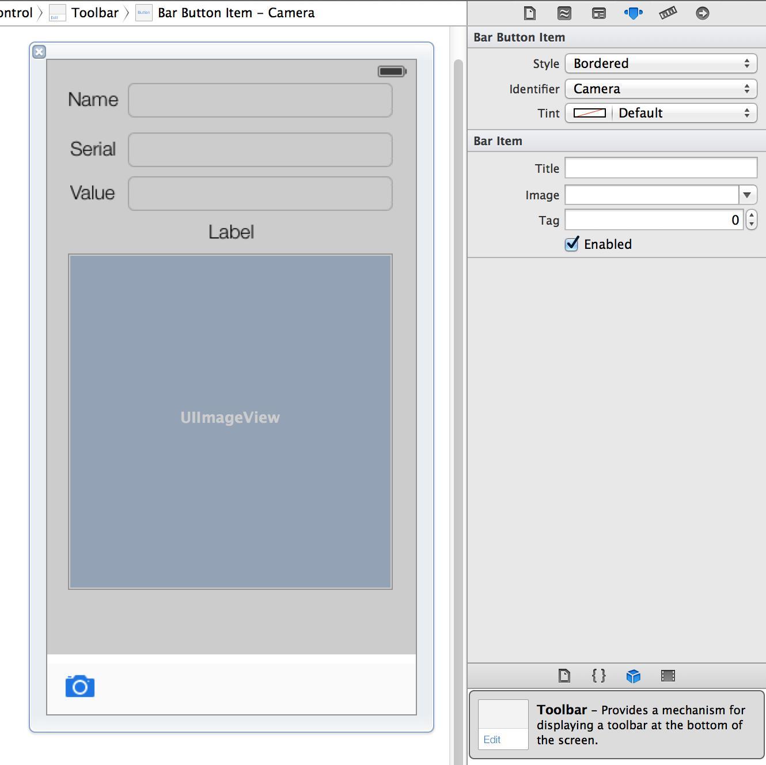Toggle the Enabled checkbox
This screenshot has height=765, width=766.
click(571, 244)
